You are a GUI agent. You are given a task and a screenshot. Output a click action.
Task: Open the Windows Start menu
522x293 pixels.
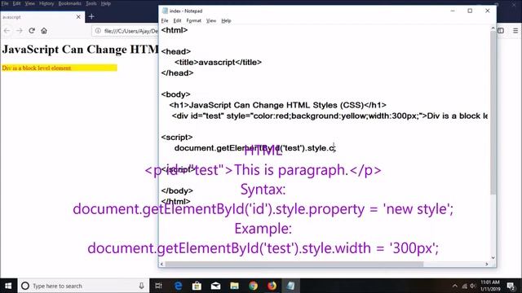pyautogui.click(x=8, y=286)
